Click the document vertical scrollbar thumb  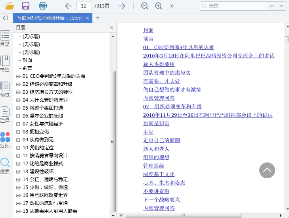[x=287, y=39]
